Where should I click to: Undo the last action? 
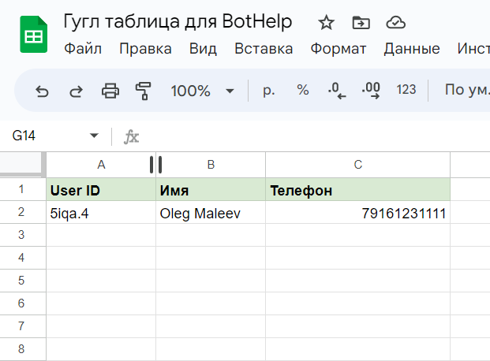click(x=43, y=91)
